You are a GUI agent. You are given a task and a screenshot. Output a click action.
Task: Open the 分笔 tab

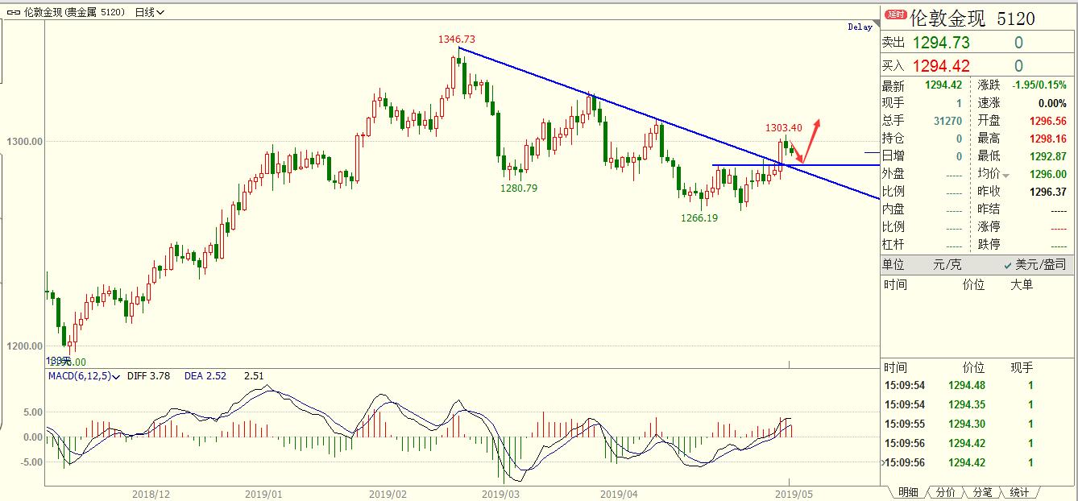(982, 492)
